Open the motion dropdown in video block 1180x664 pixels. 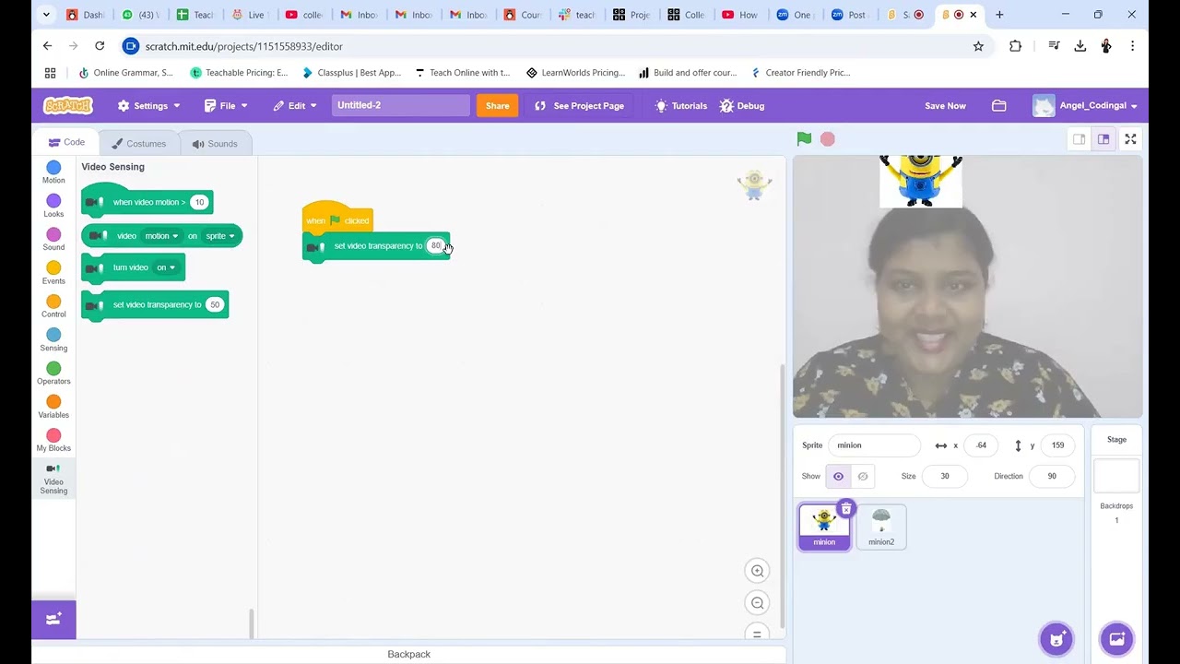(161, 236)
